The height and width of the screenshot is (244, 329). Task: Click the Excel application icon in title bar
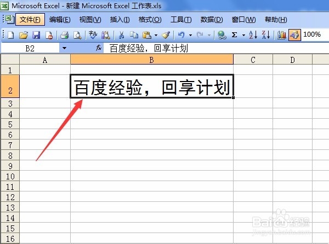(4, 5)
